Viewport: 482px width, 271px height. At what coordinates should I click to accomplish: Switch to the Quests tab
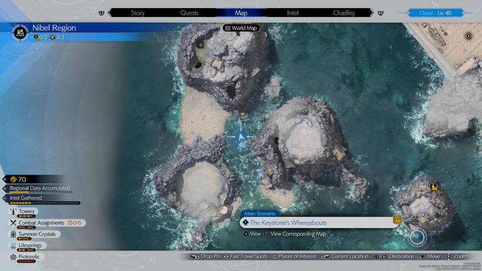point(189,12)
